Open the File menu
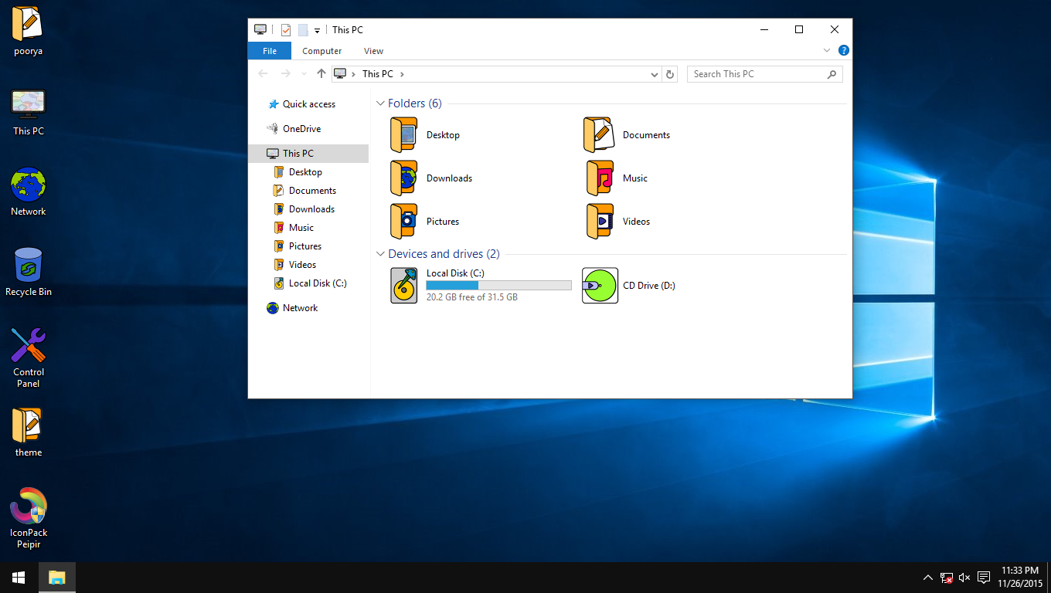The width and height of the screenshot is (1051, 593). (269, 50)
